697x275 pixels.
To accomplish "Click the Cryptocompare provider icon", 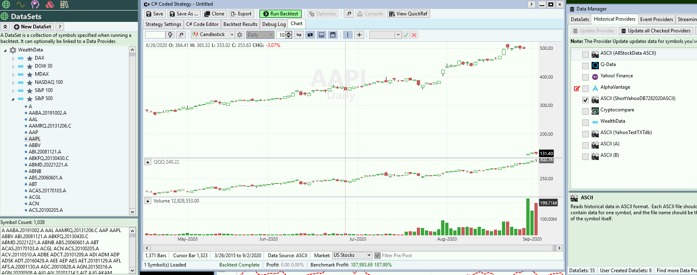I will (x=595, y=111).
